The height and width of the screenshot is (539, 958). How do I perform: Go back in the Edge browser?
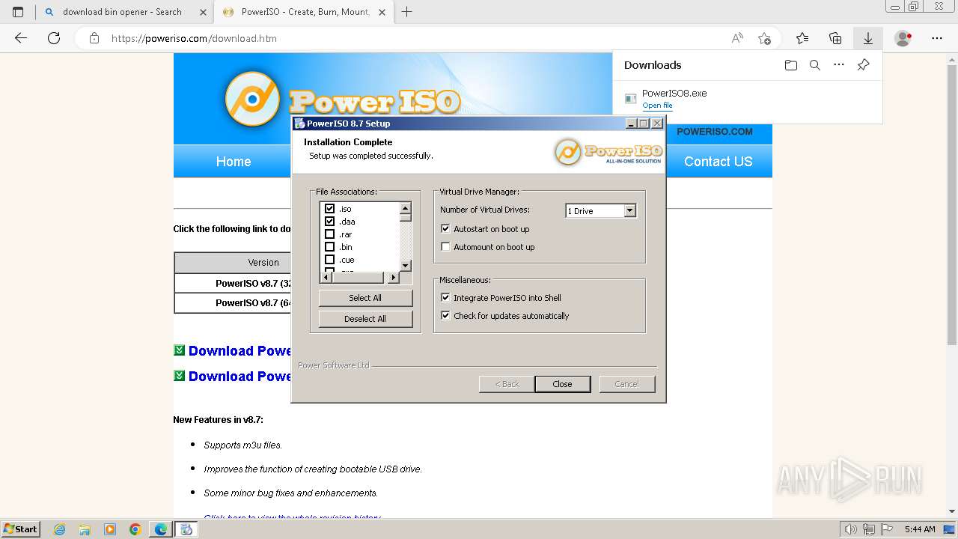pyautogui.click(x=21, y=38)
